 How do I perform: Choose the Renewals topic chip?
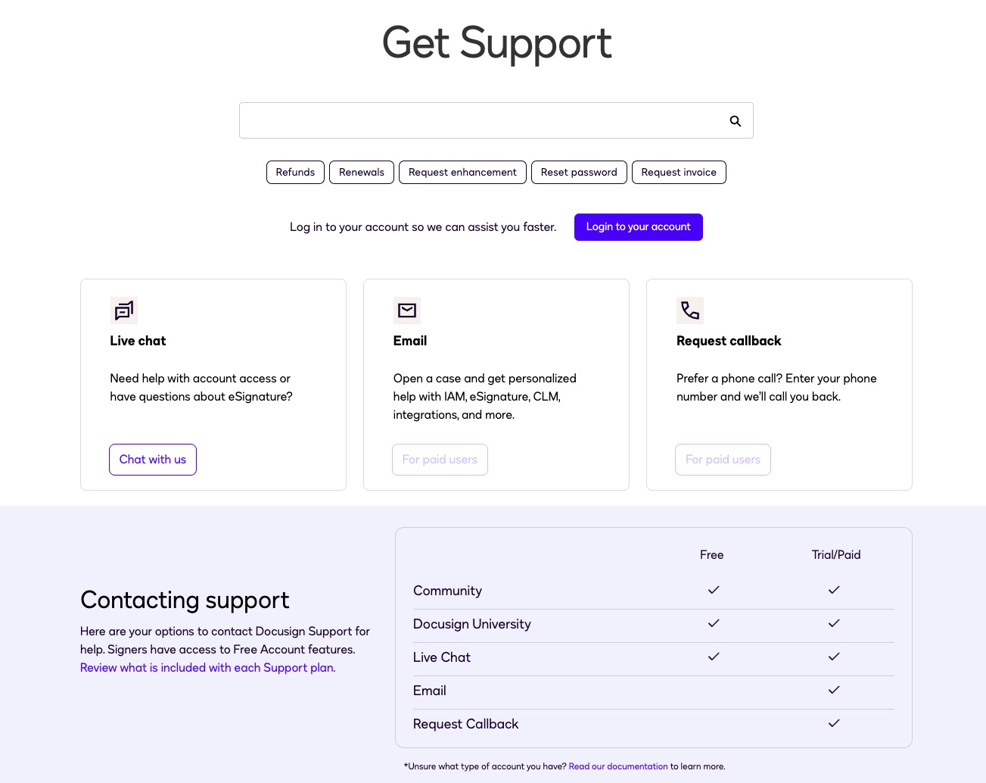361,172
